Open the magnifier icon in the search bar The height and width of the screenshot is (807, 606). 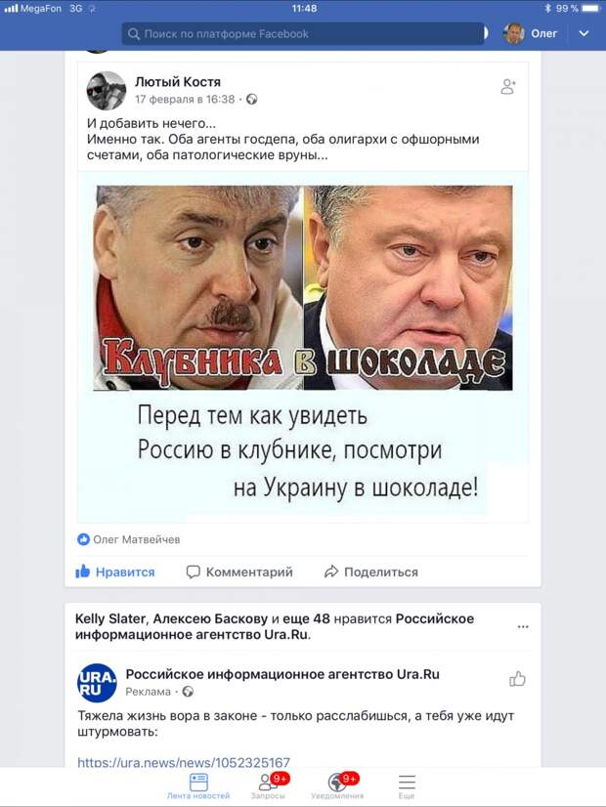(133, 34)
